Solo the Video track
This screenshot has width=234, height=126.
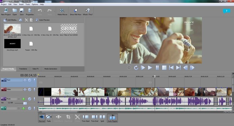[x=34, y=90]
